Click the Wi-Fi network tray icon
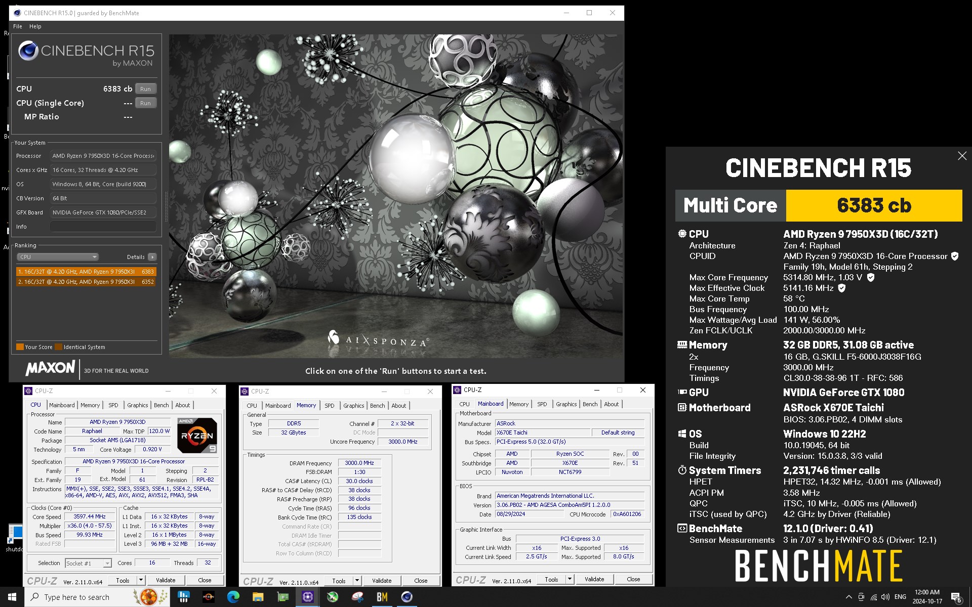972x607 pixels. [874, 597]
